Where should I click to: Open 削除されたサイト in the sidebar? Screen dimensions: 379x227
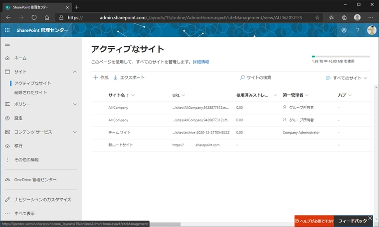pos(30,92)
